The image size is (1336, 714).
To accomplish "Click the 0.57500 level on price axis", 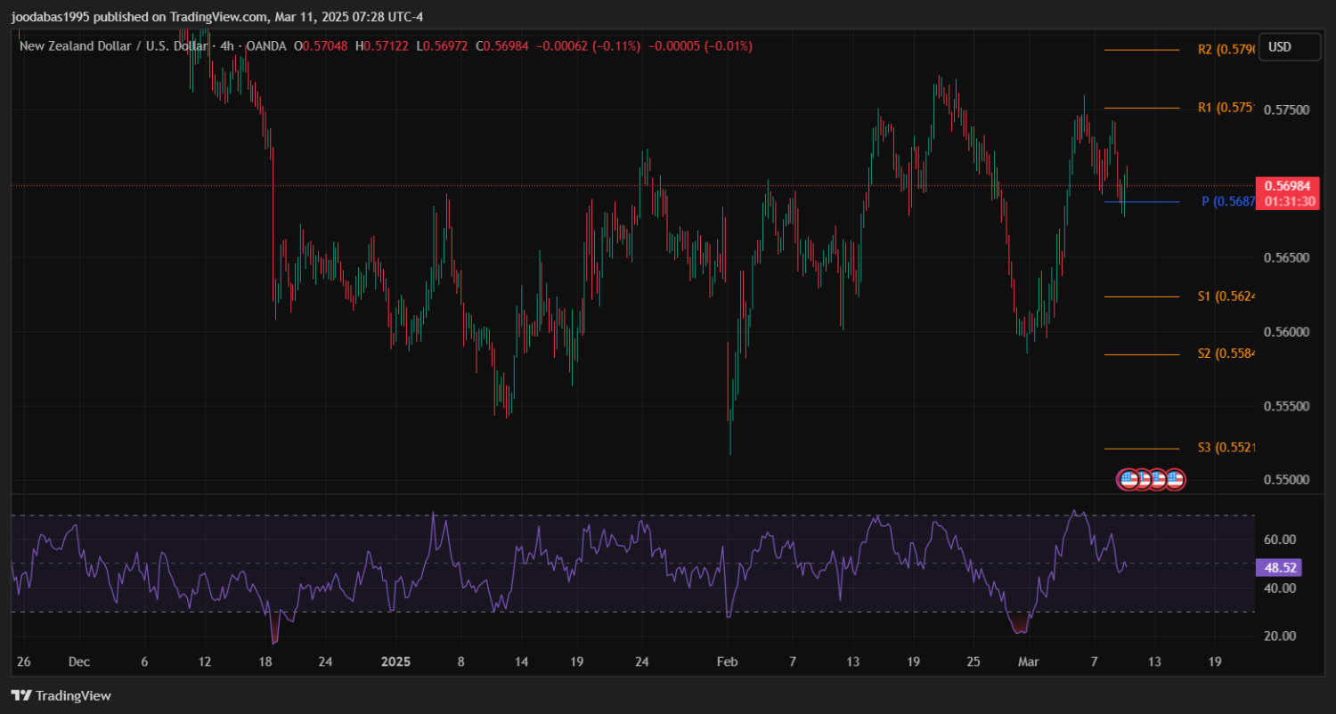I will click(1286, 110).
